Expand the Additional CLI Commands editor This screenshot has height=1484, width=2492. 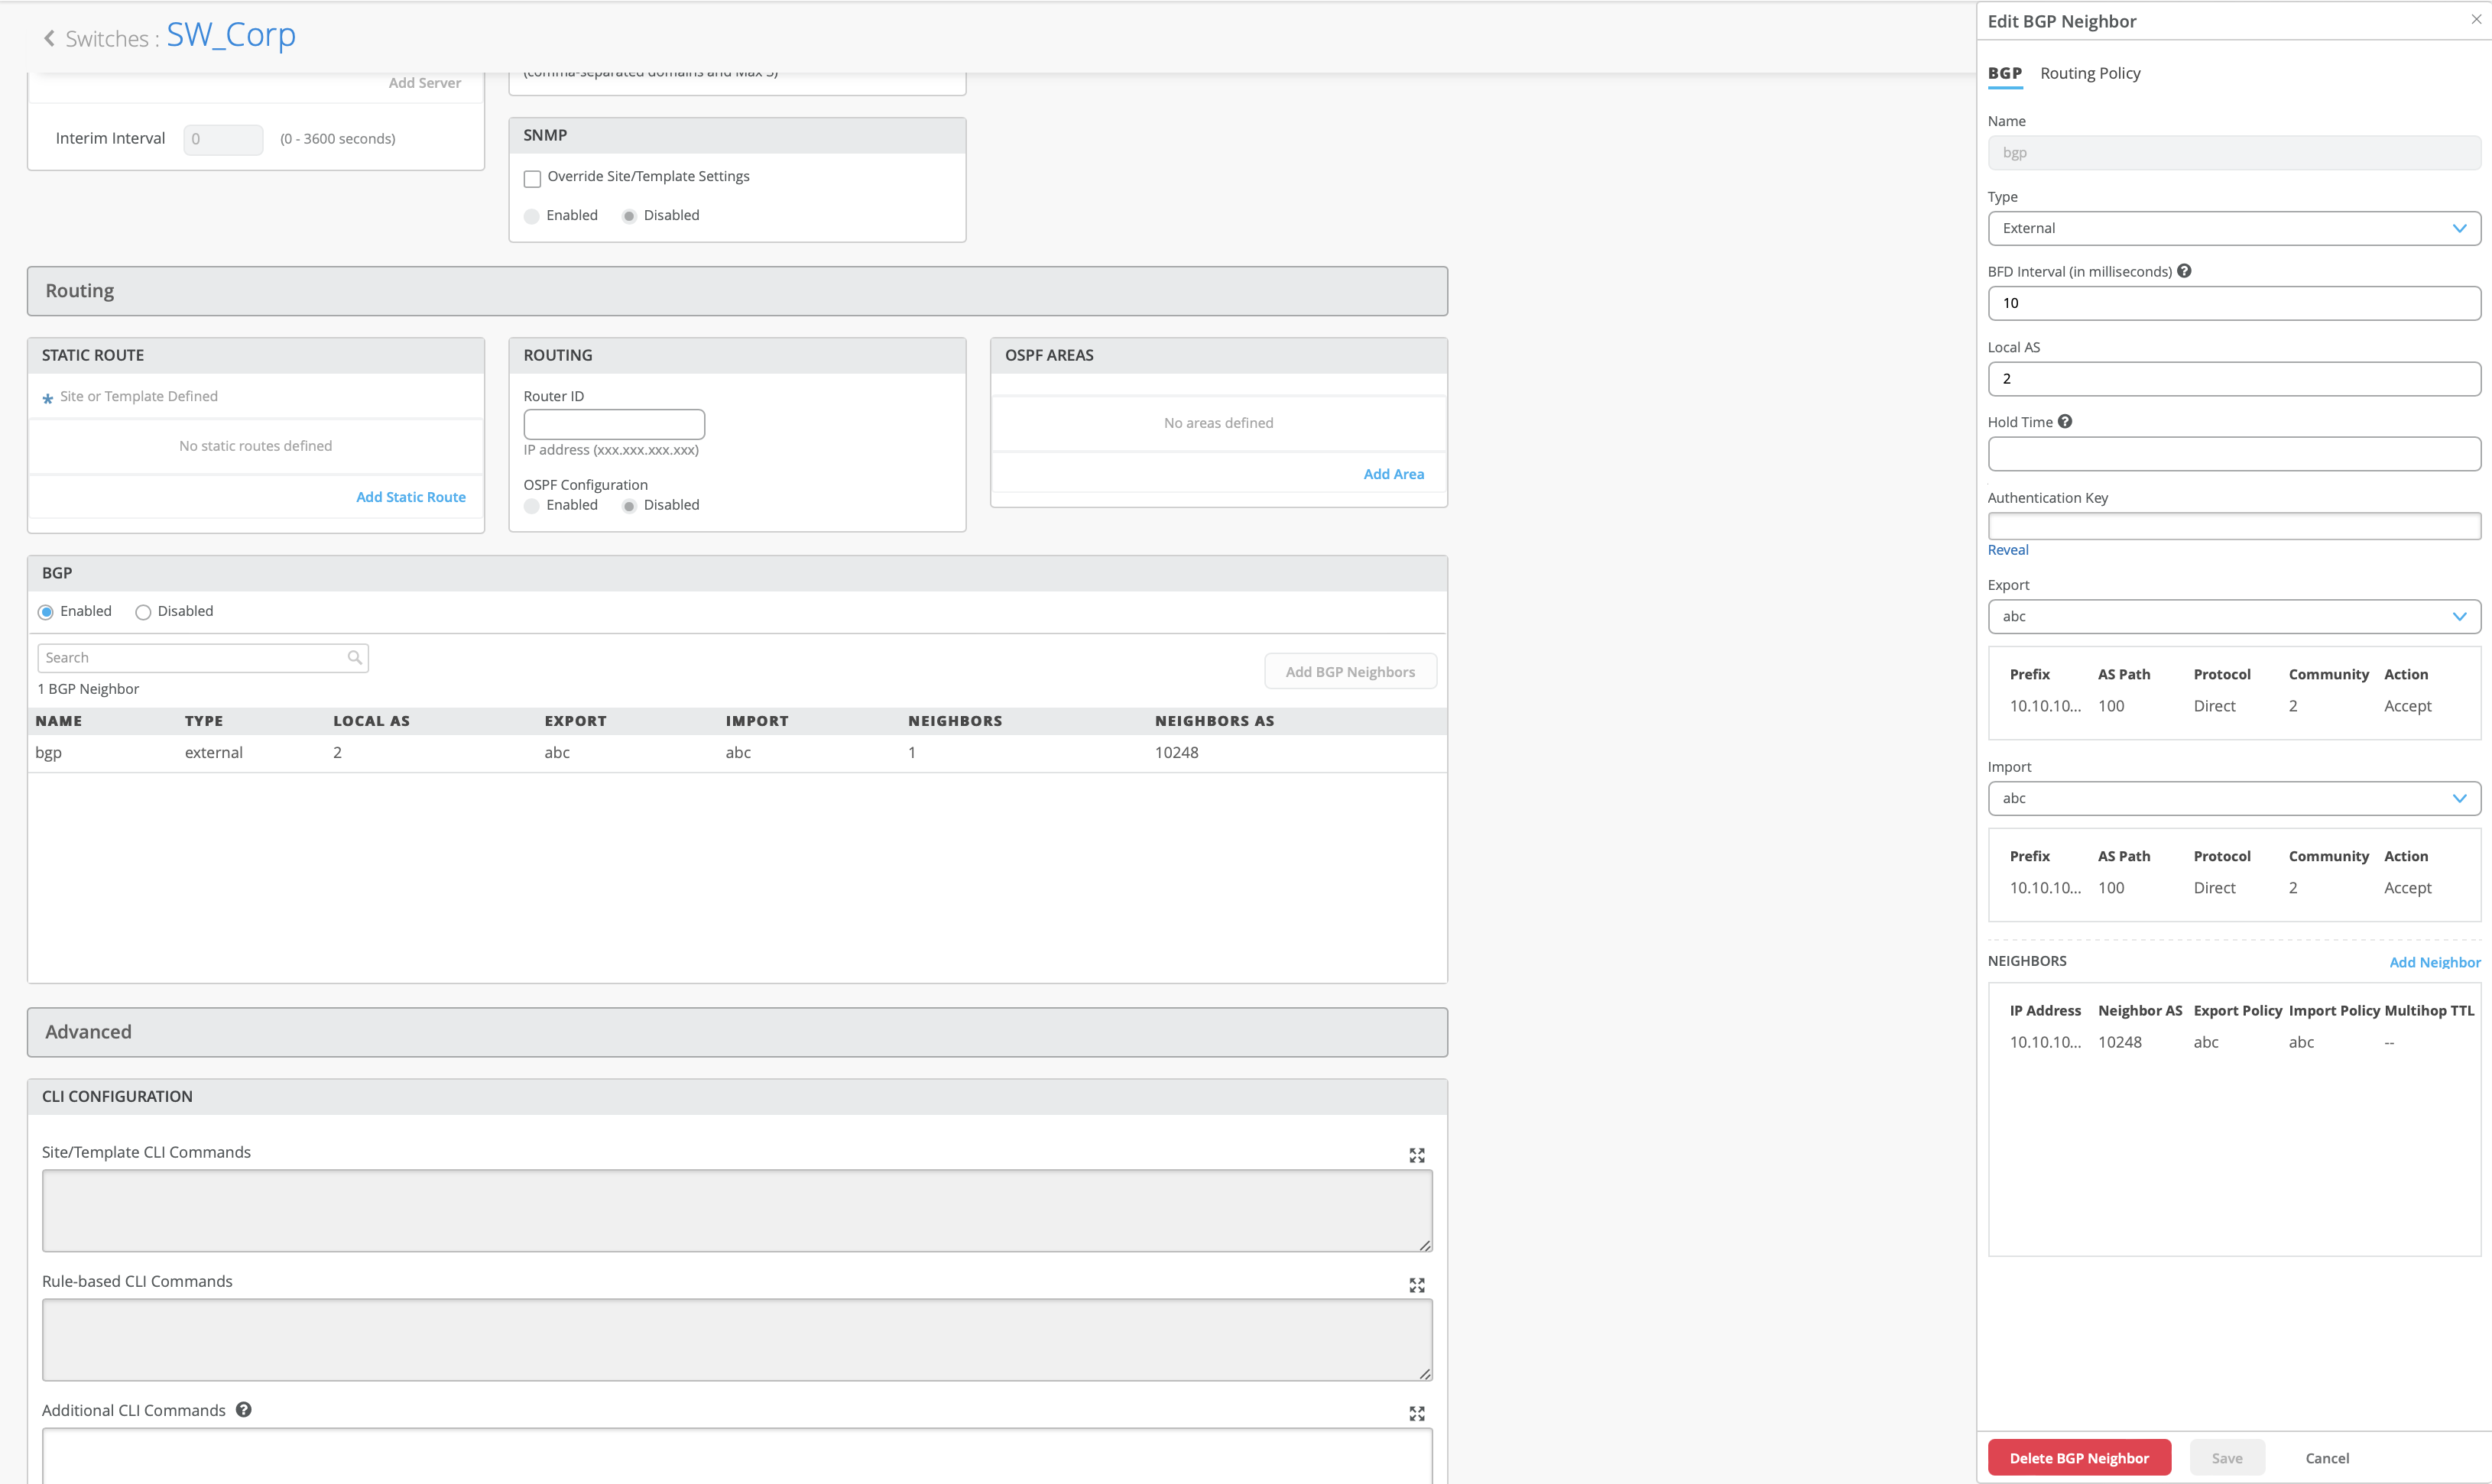pos(1416,1413)
